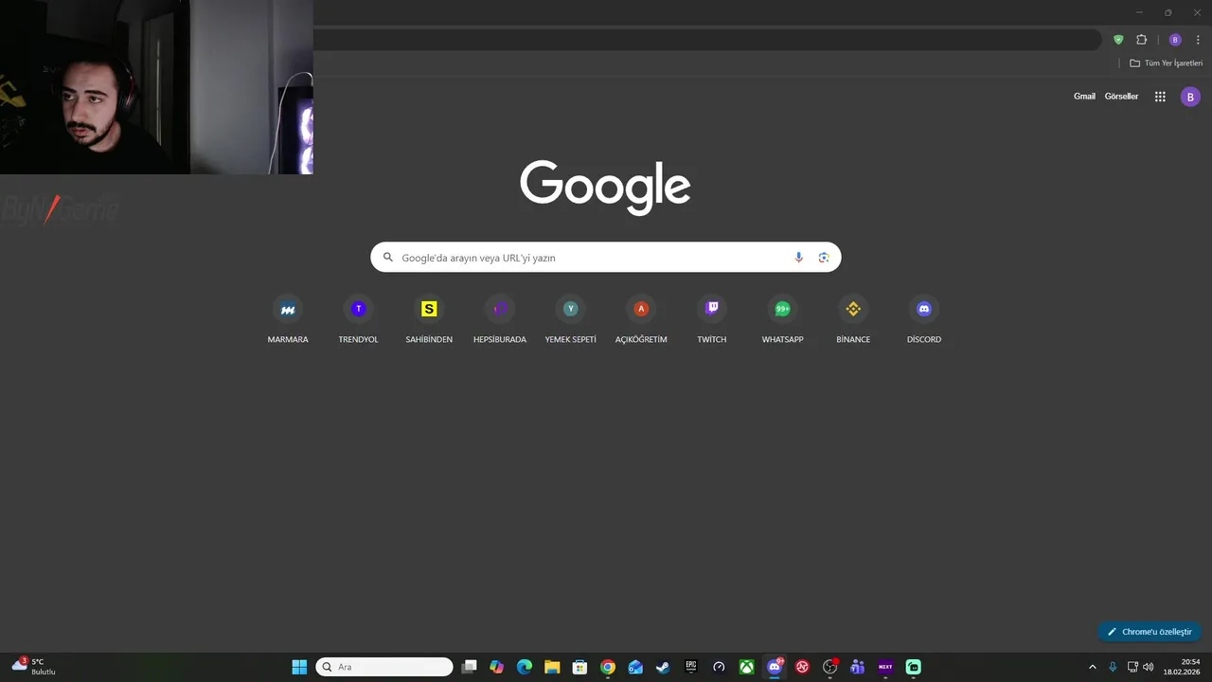This screenshot has height=682, width=1212.
Task: Open the Google apps grid
Action: pyautogui.click(x=1160, y=97)
